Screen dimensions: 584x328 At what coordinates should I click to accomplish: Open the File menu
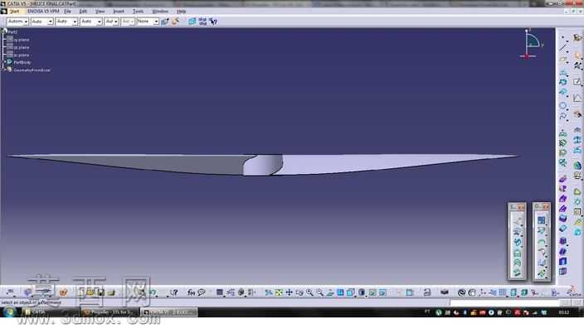coord(67,11)
